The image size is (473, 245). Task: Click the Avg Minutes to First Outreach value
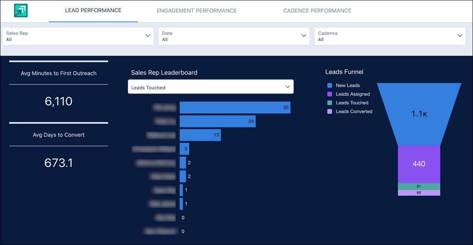59,102
